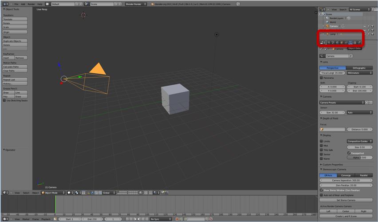This screenshot has height=222, width=378.
Task: Open properties editor type selector
Action: (322, 43)
